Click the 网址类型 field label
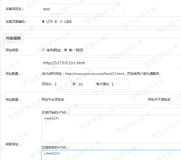181x160 pixels. point(13,50)
